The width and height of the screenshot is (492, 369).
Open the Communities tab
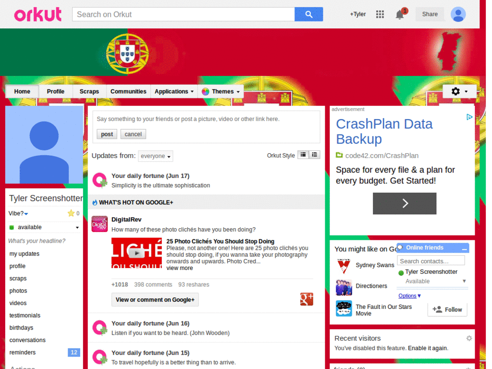[128, 92]
